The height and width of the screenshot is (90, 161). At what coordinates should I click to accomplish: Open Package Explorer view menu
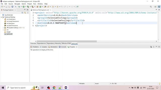pyautogui.click(x=28, y=13)
